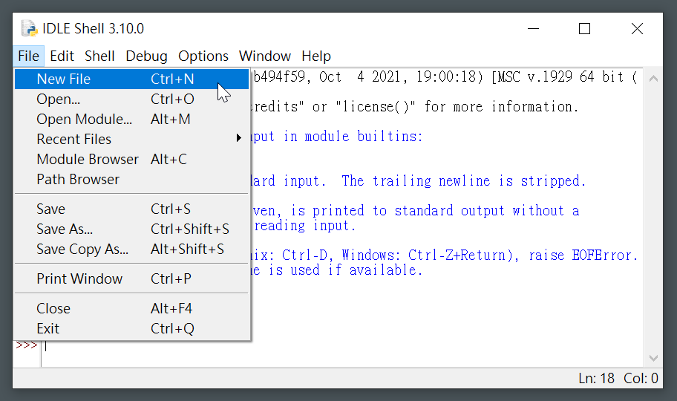This screenshot has width=677, height=401.
Task: Click the '>>>' prompt marker
Action: [26, 345]
